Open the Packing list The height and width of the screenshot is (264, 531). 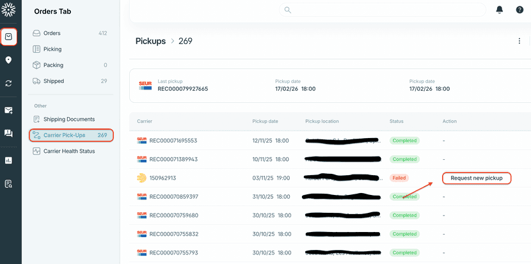53,65
